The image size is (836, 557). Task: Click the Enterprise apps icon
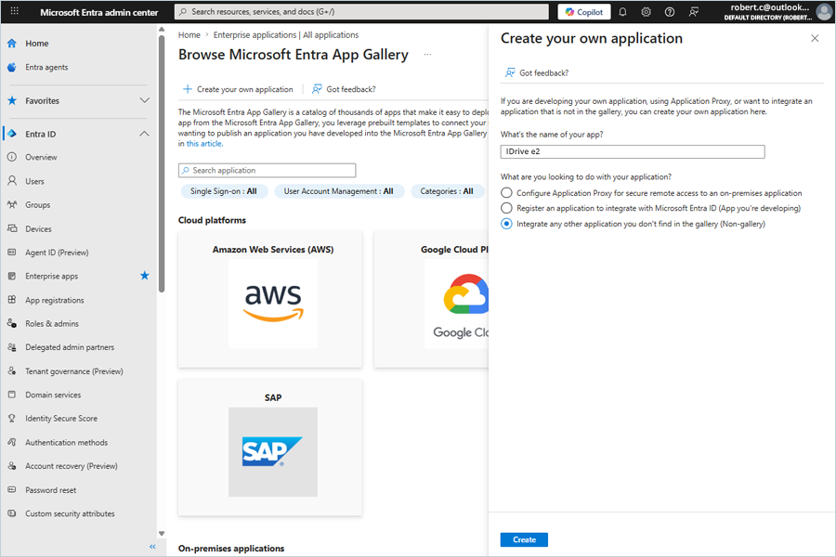click(12, 276)
